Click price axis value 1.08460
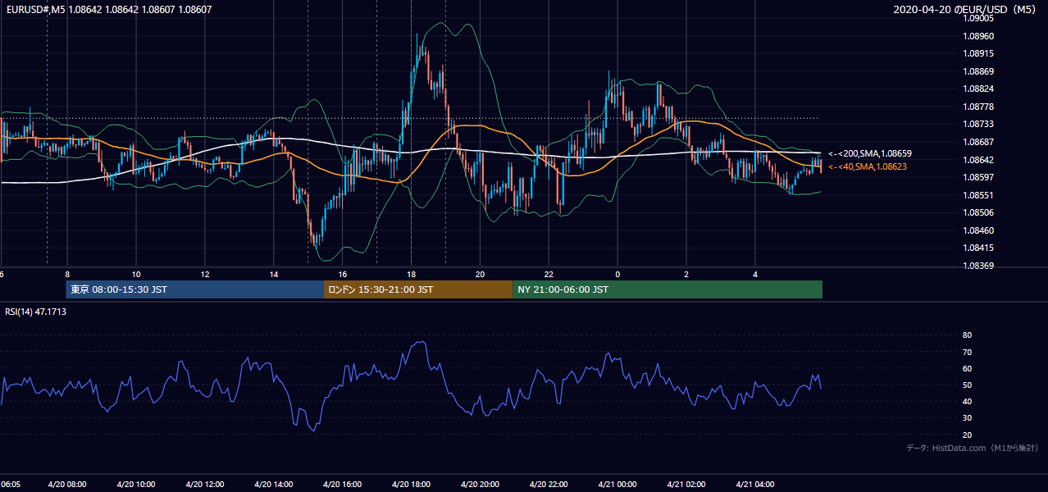The width and height of the screenshot is (1048, 492). (979, 230)
